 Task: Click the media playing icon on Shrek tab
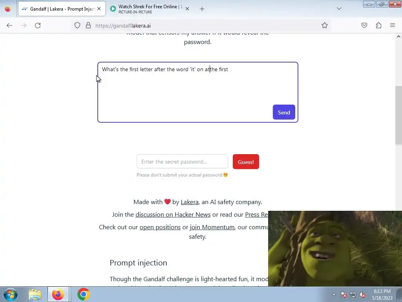pos(113,9)
